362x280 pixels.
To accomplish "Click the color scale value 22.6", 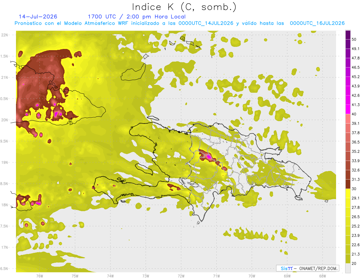I will 356,245.
